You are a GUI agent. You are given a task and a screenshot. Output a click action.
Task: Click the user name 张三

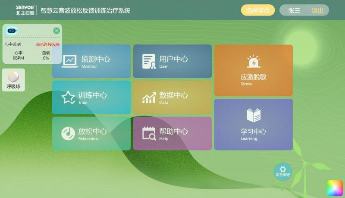coord(294,10)
